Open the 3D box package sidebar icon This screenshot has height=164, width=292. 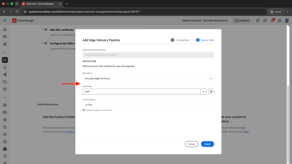[x=5, y=149]
